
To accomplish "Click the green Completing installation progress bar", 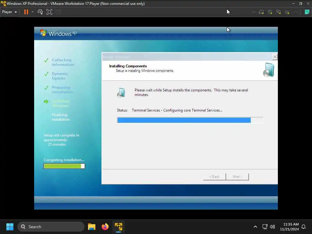I will [x=64, y=166].
